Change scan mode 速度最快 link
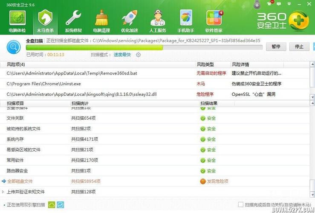315x213 pixels. pyautogui.click(x=122, y=55)
